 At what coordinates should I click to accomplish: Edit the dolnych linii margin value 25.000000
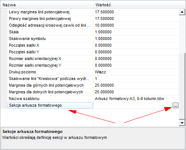tap(136, 92)
